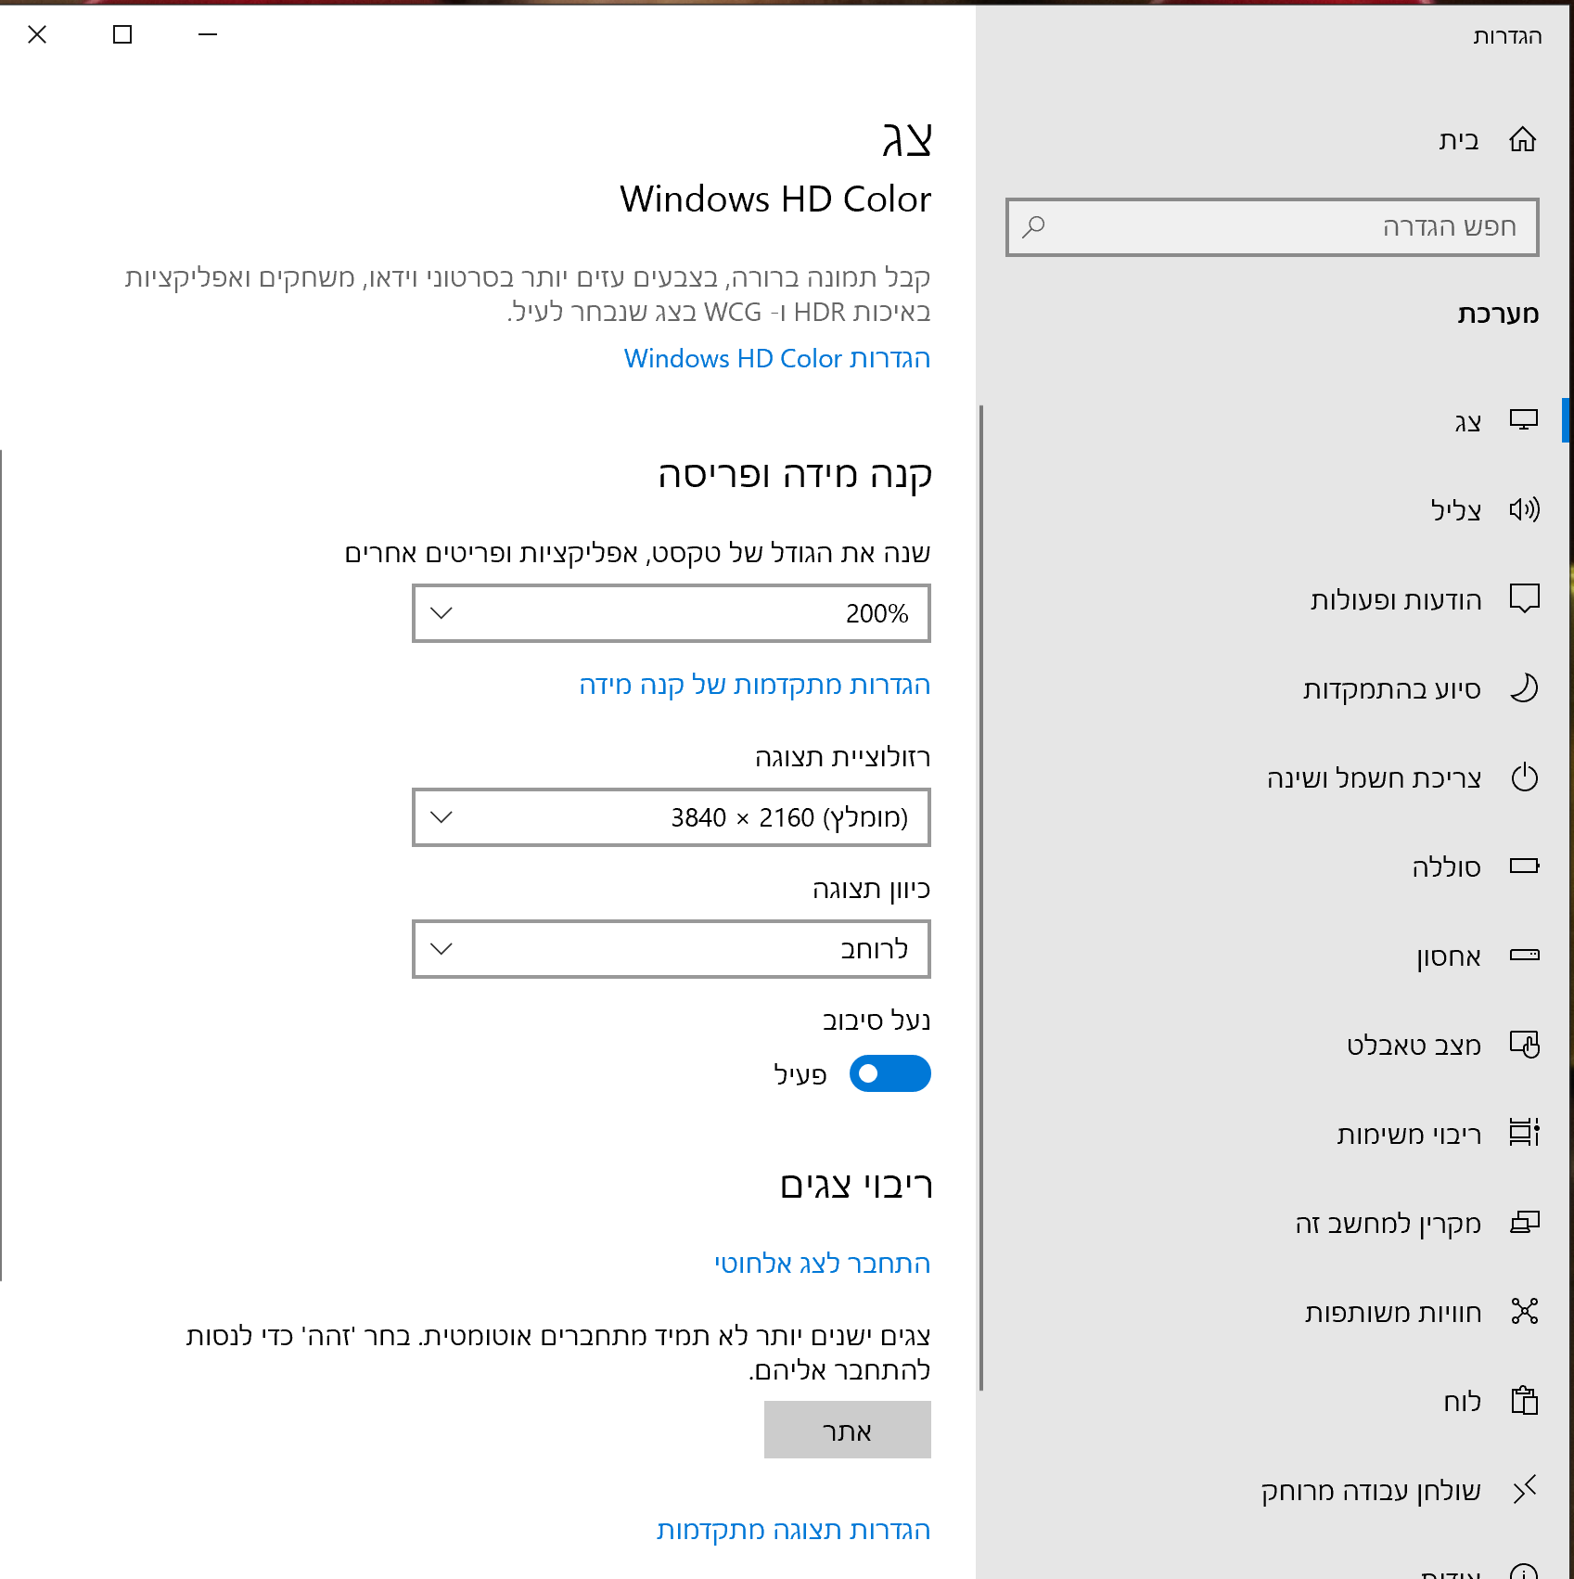Click the focus assist moon icon
Screen dimensions: 1574x1579
point(1524,687)
